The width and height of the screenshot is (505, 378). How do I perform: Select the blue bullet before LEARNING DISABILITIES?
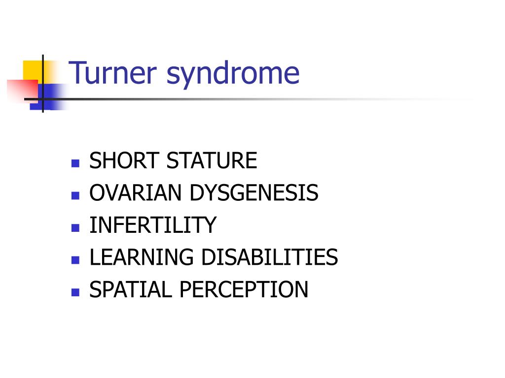(x=75, y=260)
